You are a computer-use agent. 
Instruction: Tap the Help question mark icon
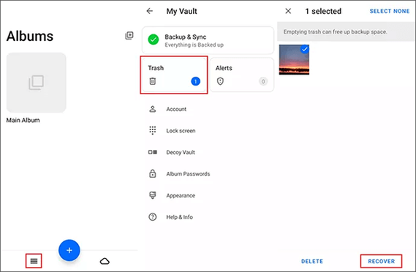click(x=153, y=217)
